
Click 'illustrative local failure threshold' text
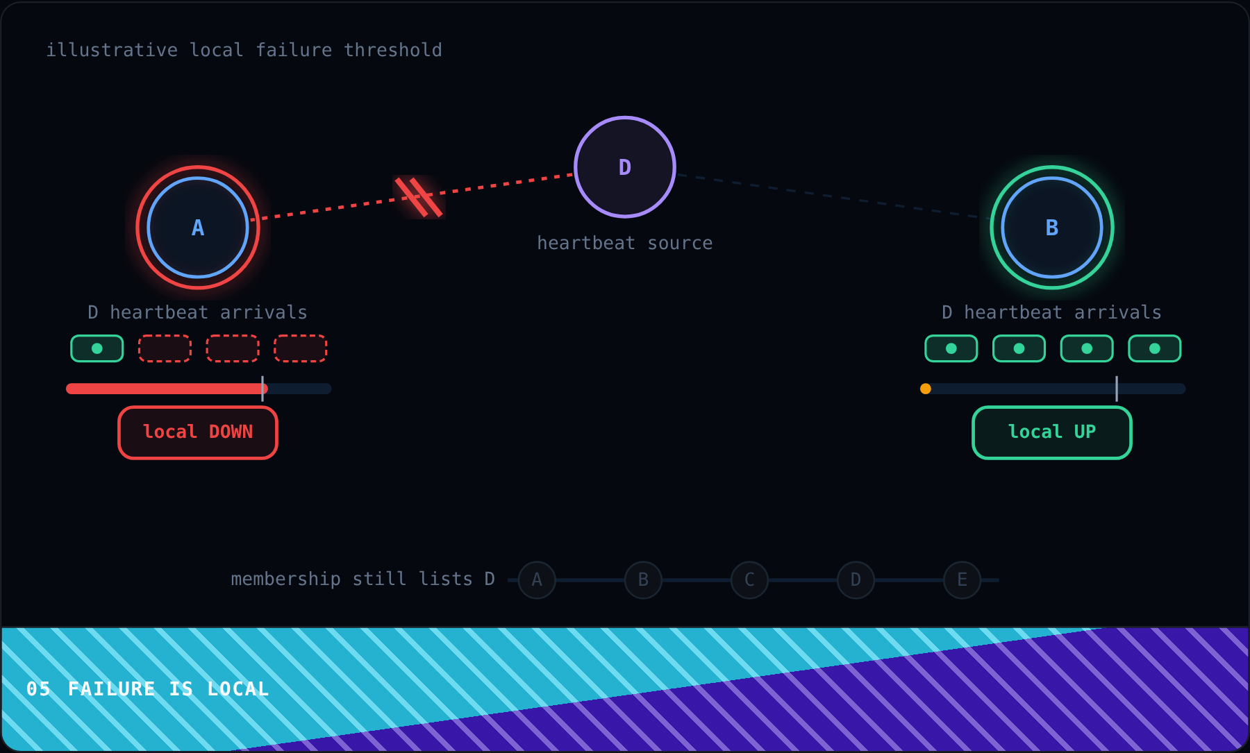pyautogui.click(x=244, y=50)
